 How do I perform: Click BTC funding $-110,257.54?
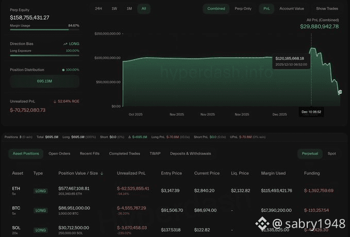(316, 210)
